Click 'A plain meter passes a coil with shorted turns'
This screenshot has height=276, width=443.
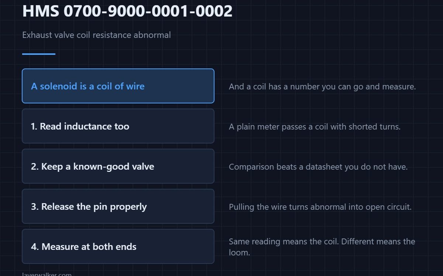coord(315,127)
